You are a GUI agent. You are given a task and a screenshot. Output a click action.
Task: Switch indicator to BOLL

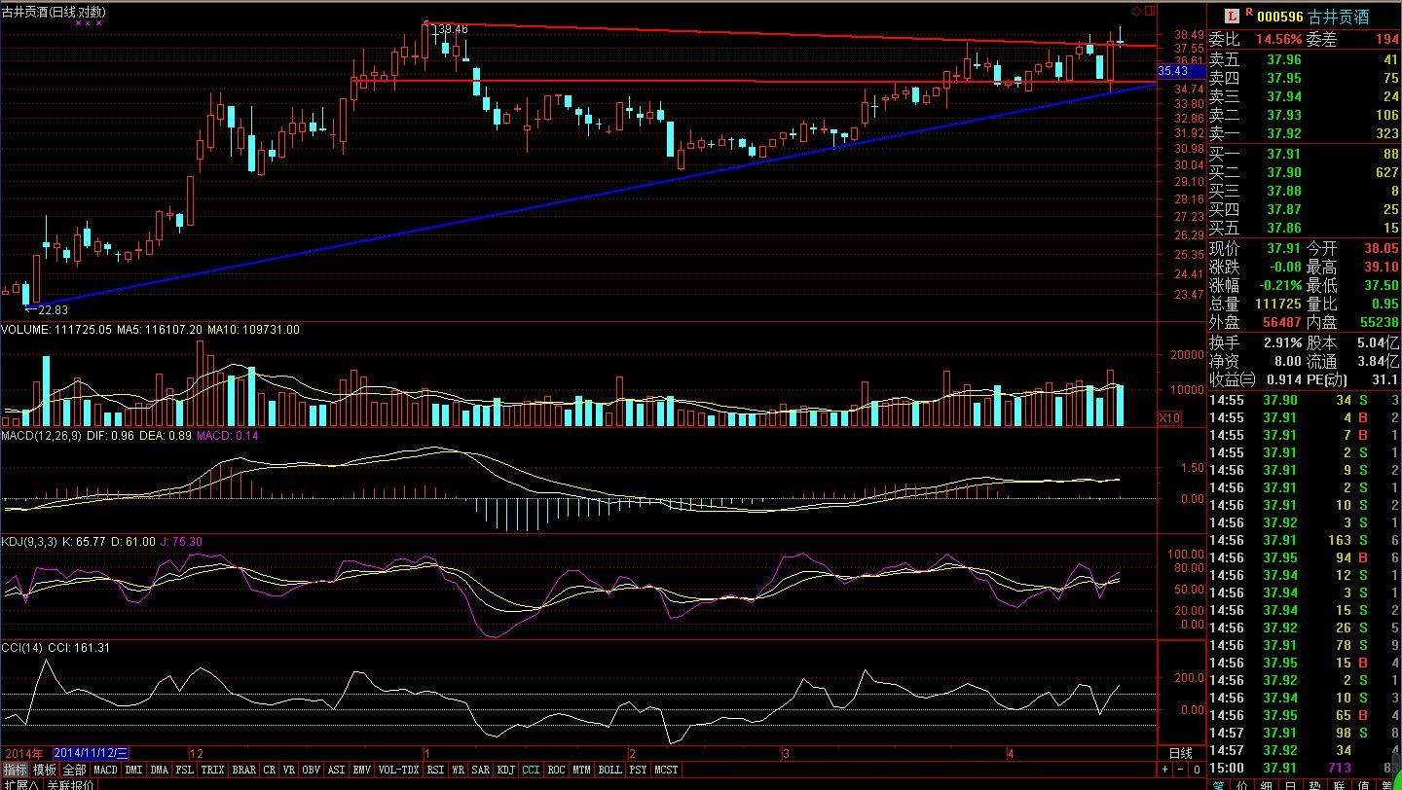point(609,770)
